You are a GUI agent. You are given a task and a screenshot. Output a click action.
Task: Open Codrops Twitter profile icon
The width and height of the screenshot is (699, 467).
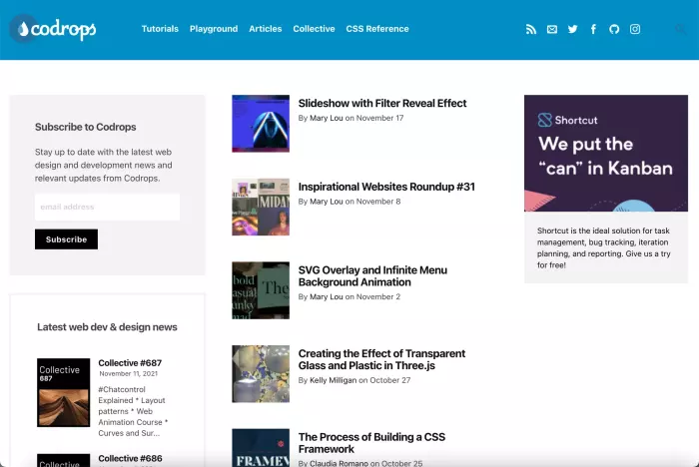tap(573, 29)
